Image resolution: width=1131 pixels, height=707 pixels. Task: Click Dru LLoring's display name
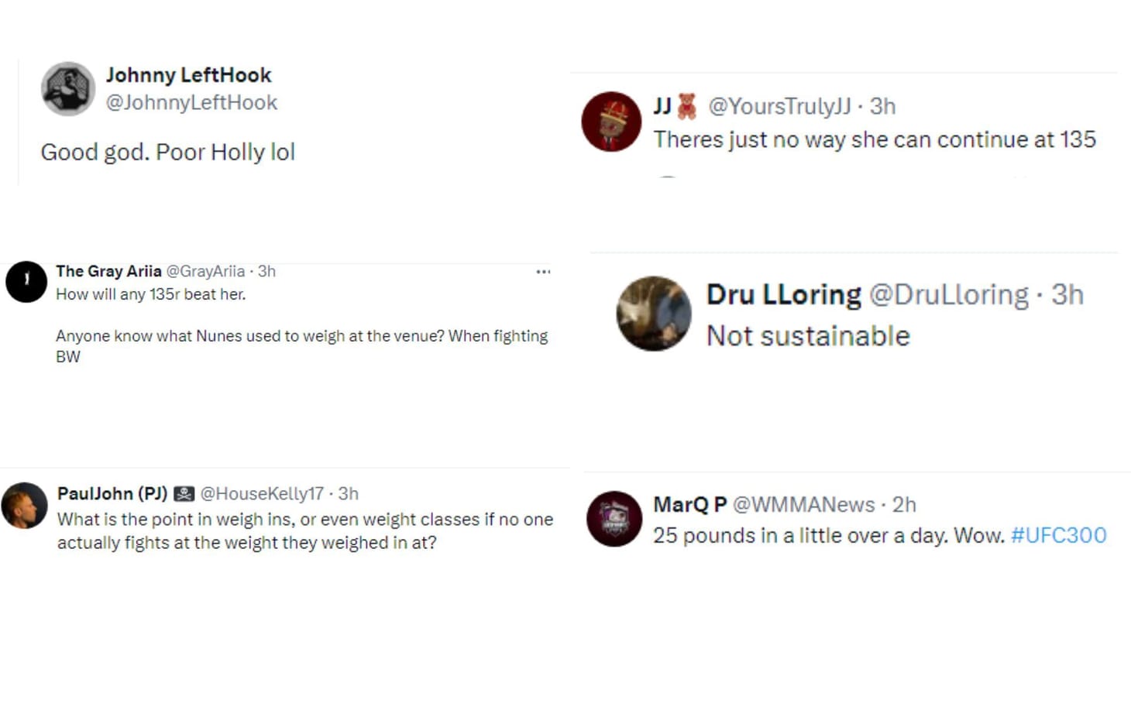[x=781, y=294]
